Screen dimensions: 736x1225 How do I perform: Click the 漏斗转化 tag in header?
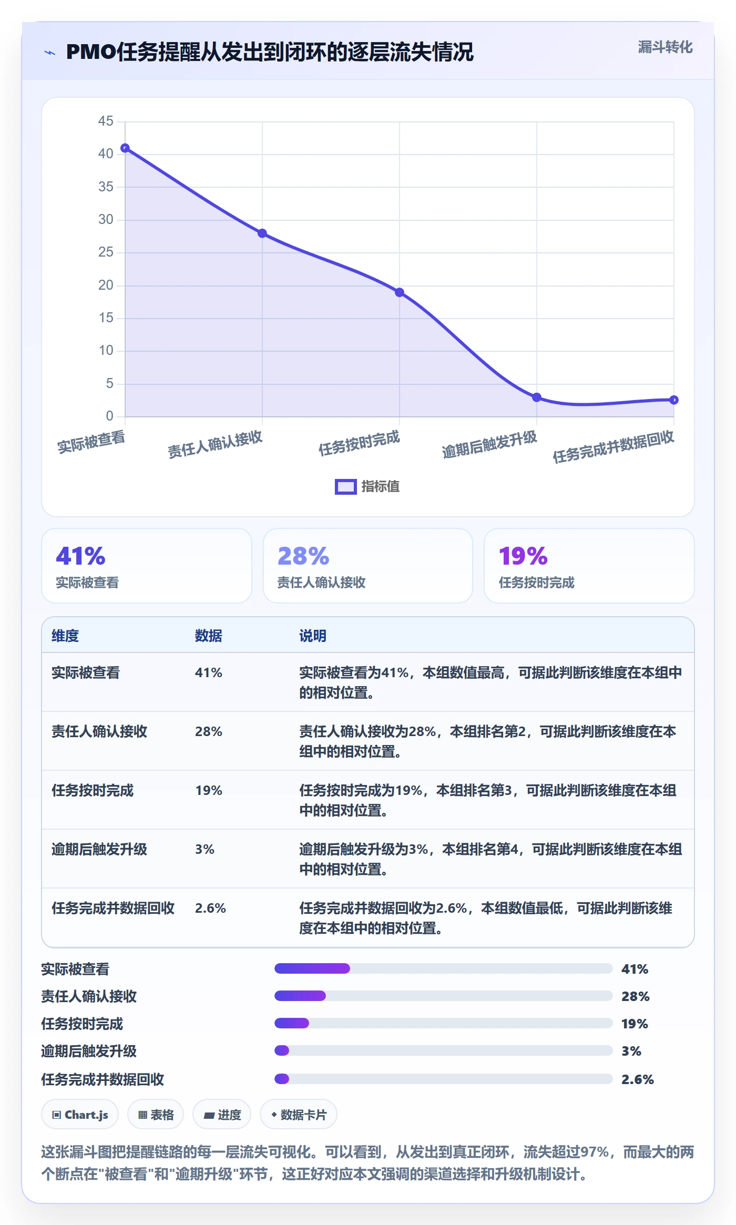[x=665, y=47]
